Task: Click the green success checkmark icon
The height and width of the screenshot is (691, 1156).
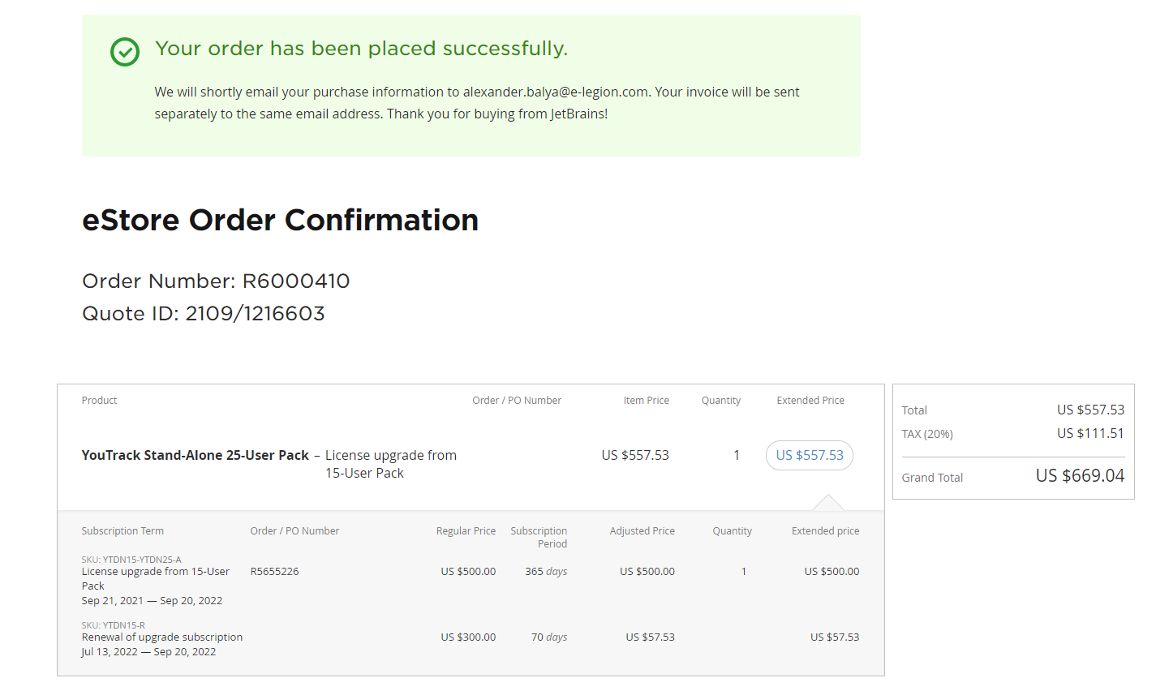Action: 125,52
